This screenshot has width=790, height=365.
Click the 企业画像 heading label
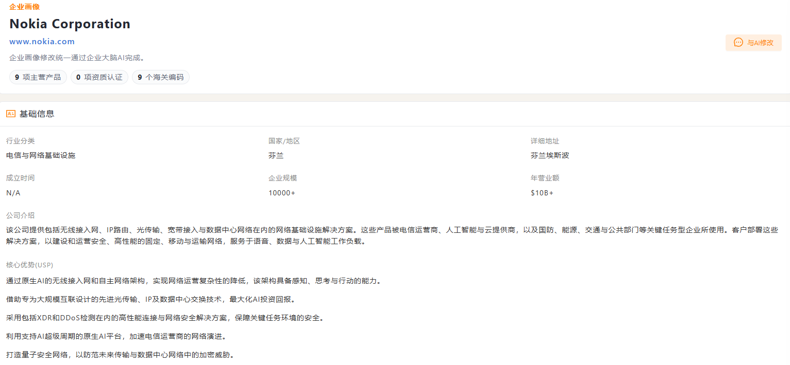point(24,7)
